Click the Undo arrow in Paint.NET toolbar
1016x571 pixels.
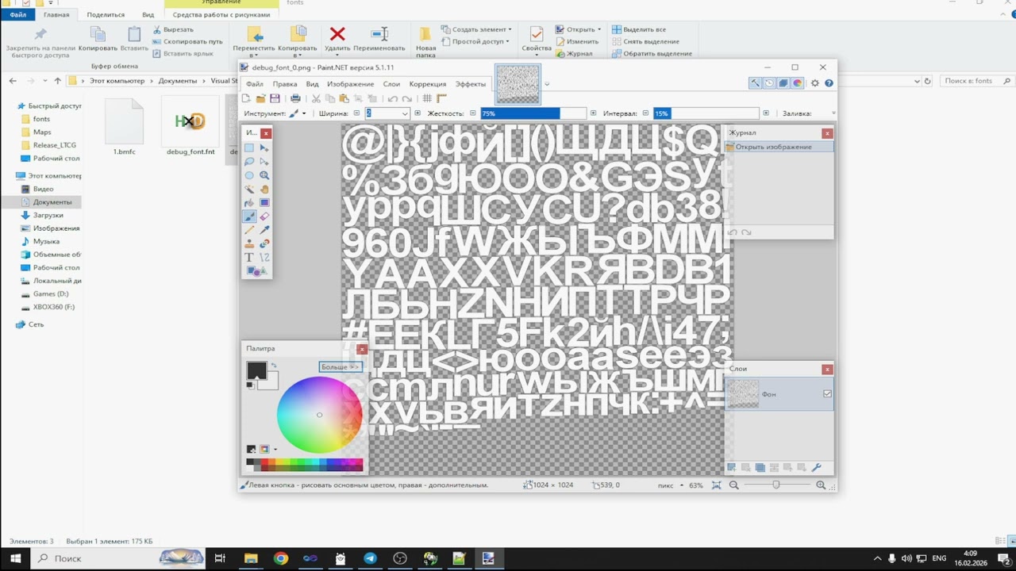[392, 98]
